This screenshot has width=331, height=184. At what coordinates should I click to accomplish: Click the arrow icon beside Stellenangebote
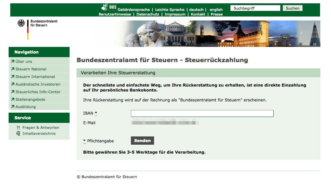(x=13, y=99)
